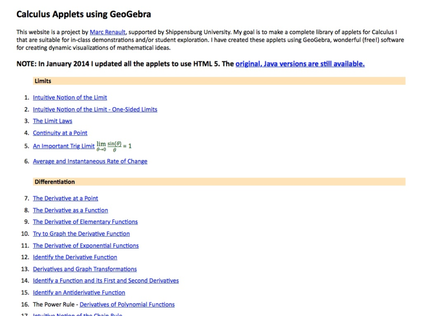Open Average and Instantaneous Rate of Change

(90, 161)
